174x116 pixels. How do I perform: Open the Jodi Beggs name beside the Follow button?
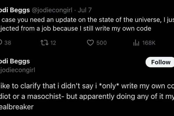15,61
